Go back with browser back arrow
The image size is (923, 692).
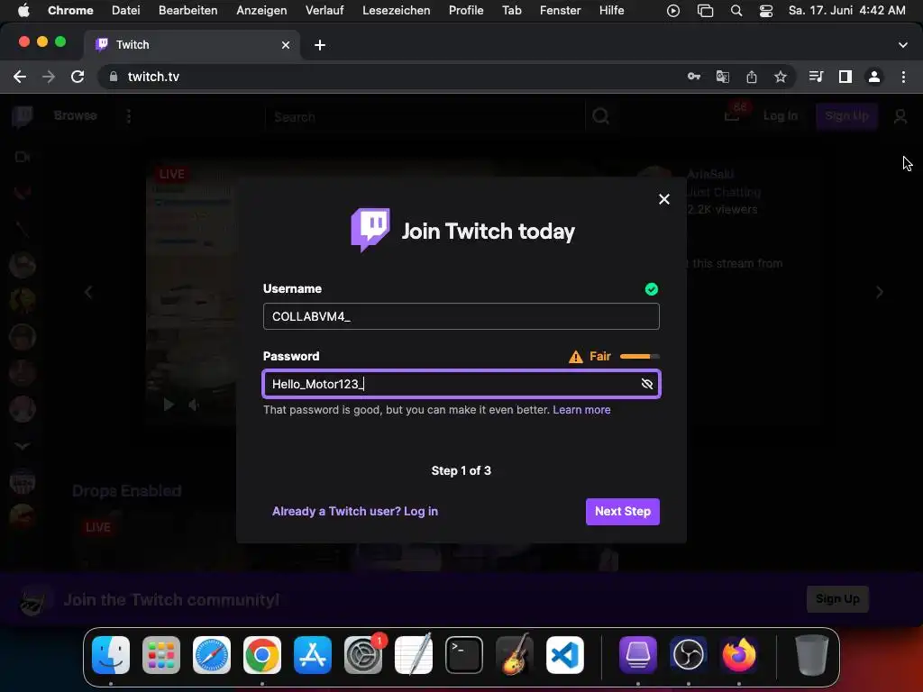point(20,77)
